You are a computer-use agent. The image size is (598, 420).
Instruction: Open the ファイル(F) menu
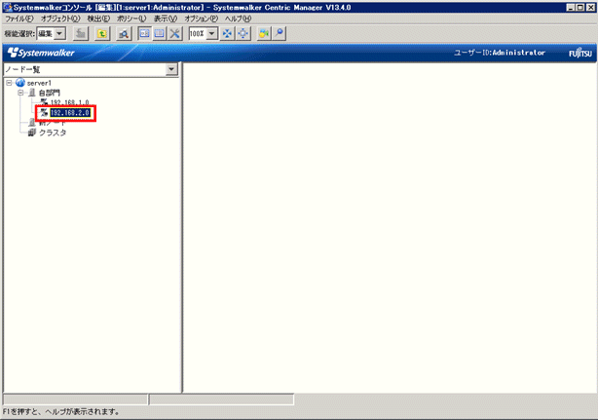(19, 19)
